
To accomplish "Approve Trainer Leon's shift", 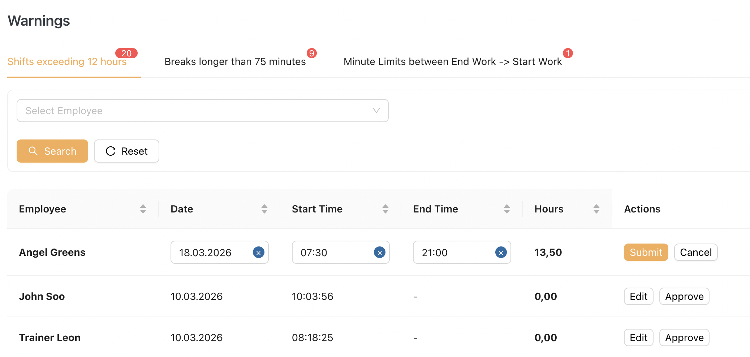I will (684, 337).
